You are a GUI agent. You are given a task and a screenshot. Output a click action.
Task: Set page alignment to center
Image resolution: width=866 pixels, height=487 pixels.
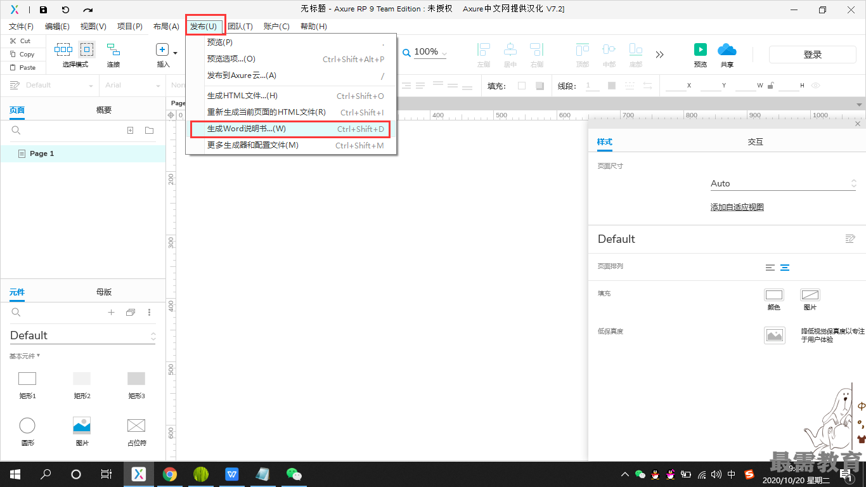coord(785,268)
